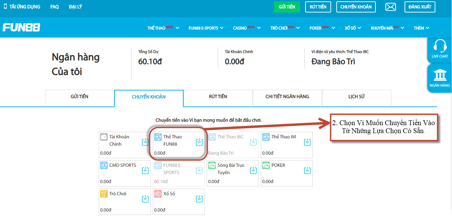This screenshot has height=216, width=452.
Task: Switch to the Gửi Tiền tab
Action: click(80, 98)
